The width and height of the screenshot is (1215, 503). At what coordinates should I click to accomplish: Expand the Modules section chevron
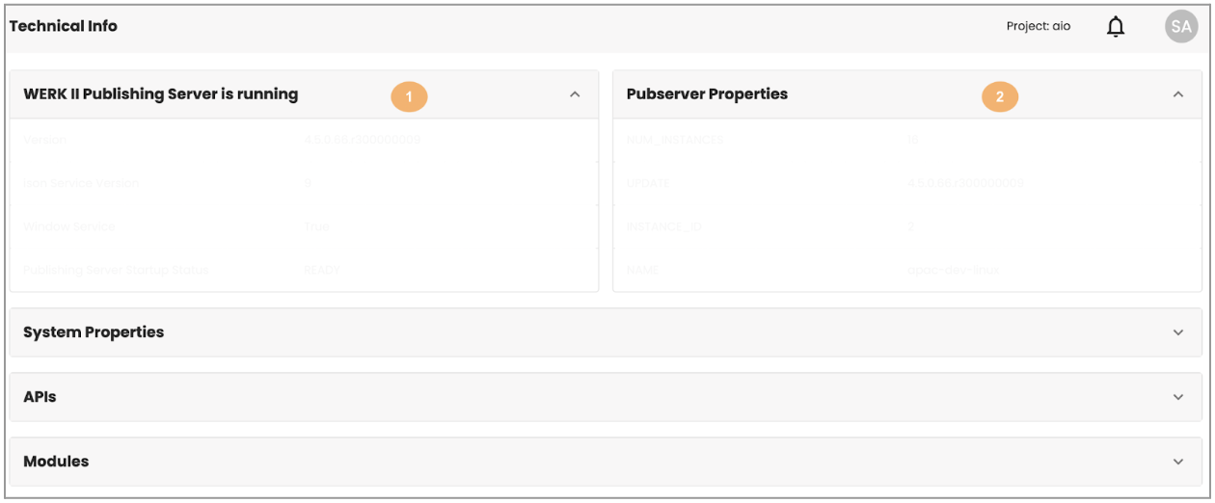pyautogui.click(x=1177, y=462)
